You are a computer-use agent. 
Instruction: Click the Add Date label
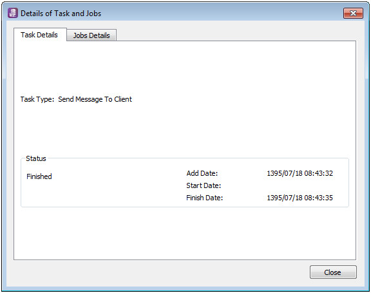point(202,173)
